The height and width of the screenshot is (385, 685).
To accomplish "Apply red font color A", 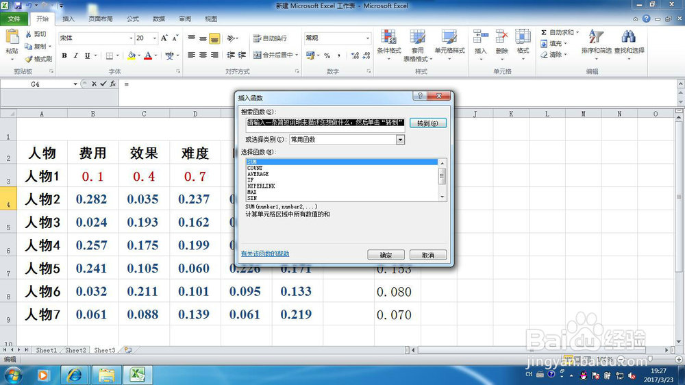I will coord(148,55).
